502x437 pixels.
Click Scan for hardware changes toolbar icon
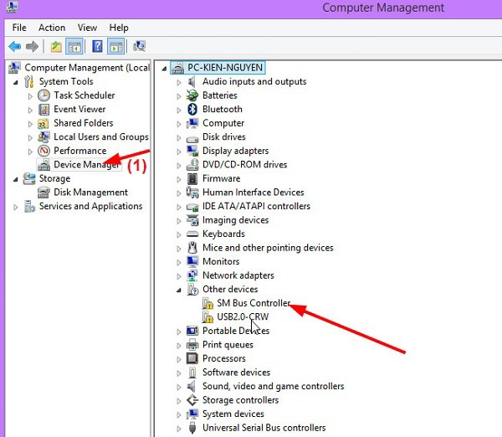139,47
